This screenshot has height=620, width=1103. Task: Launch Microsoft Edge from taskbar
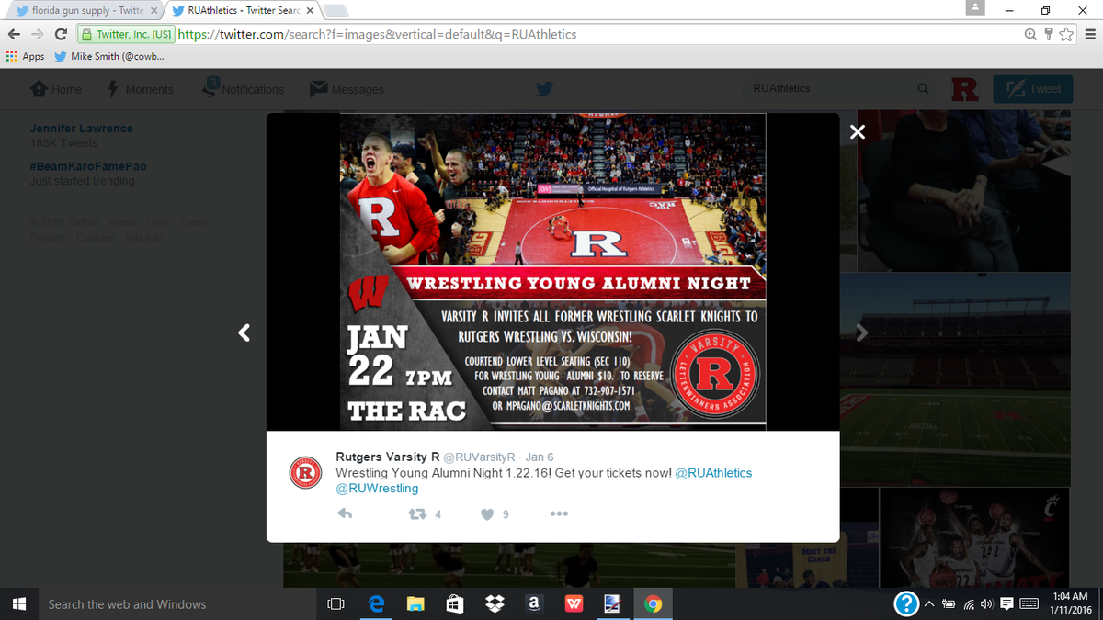pos(376,603)
